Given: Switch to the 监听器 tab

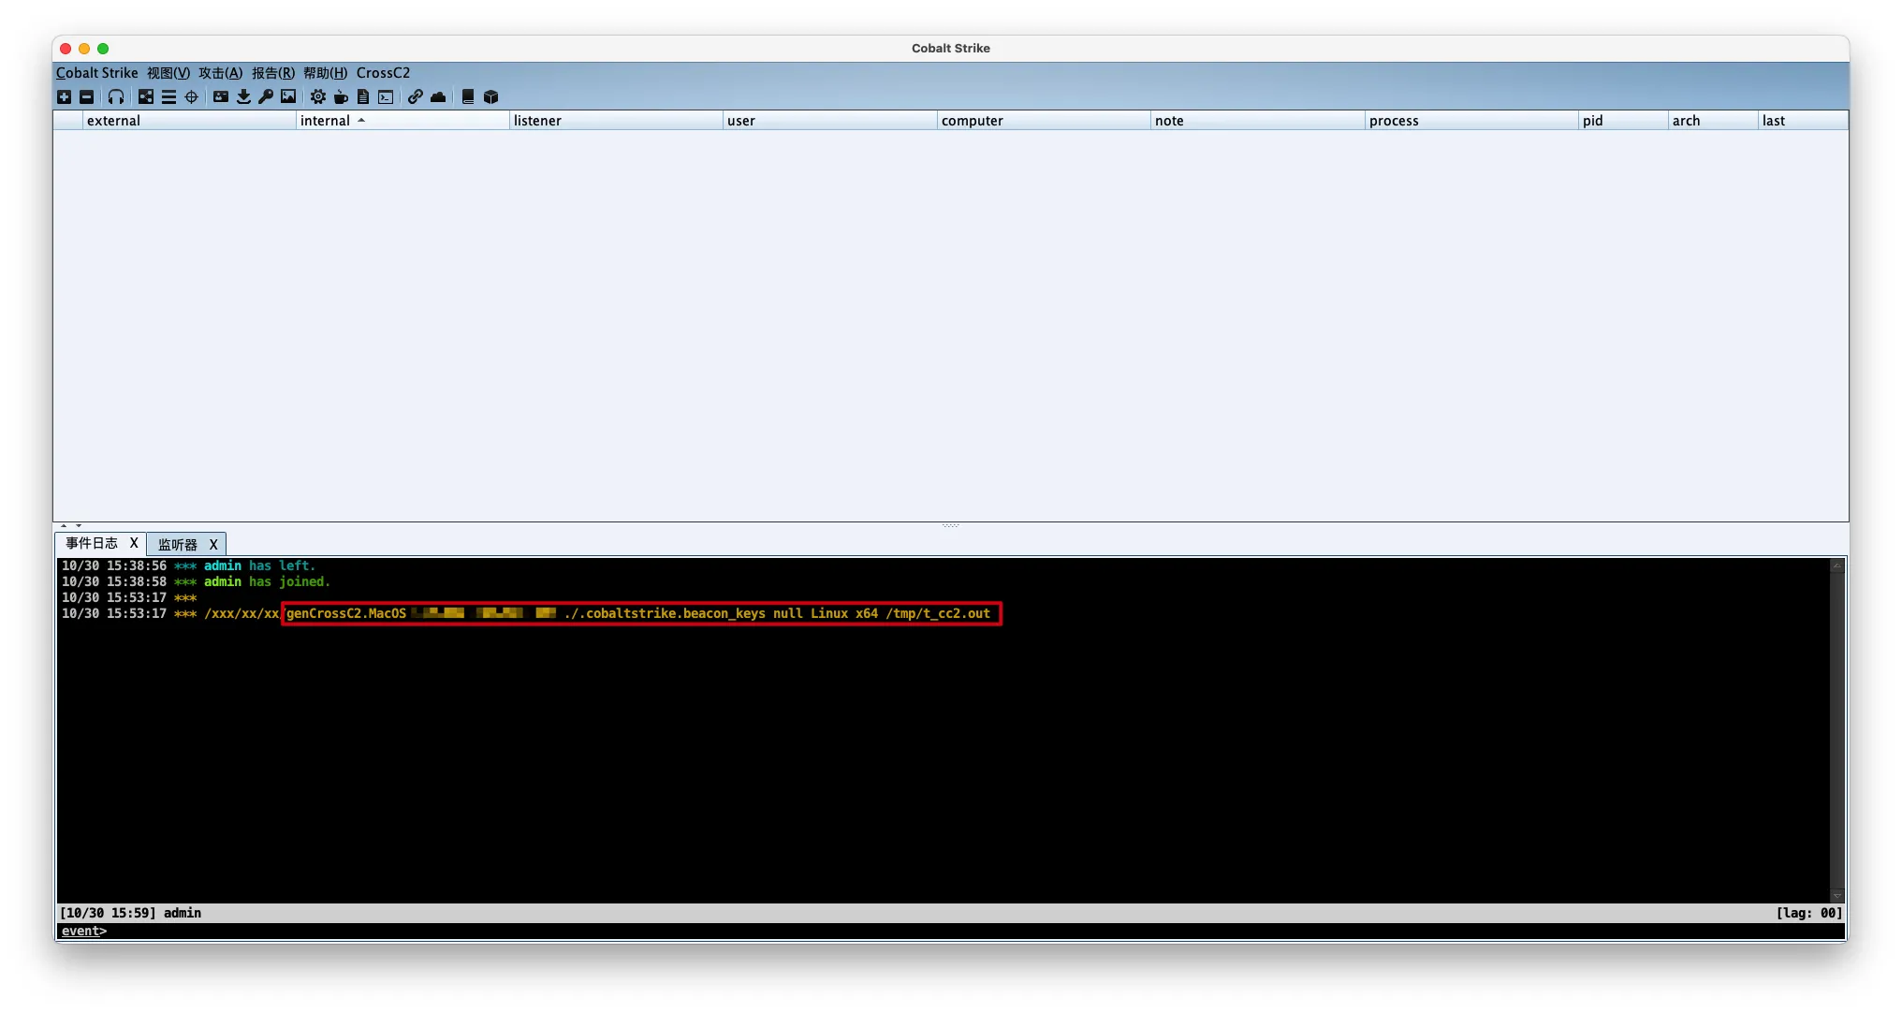Looking at the screenshot, I should (178, 545).
